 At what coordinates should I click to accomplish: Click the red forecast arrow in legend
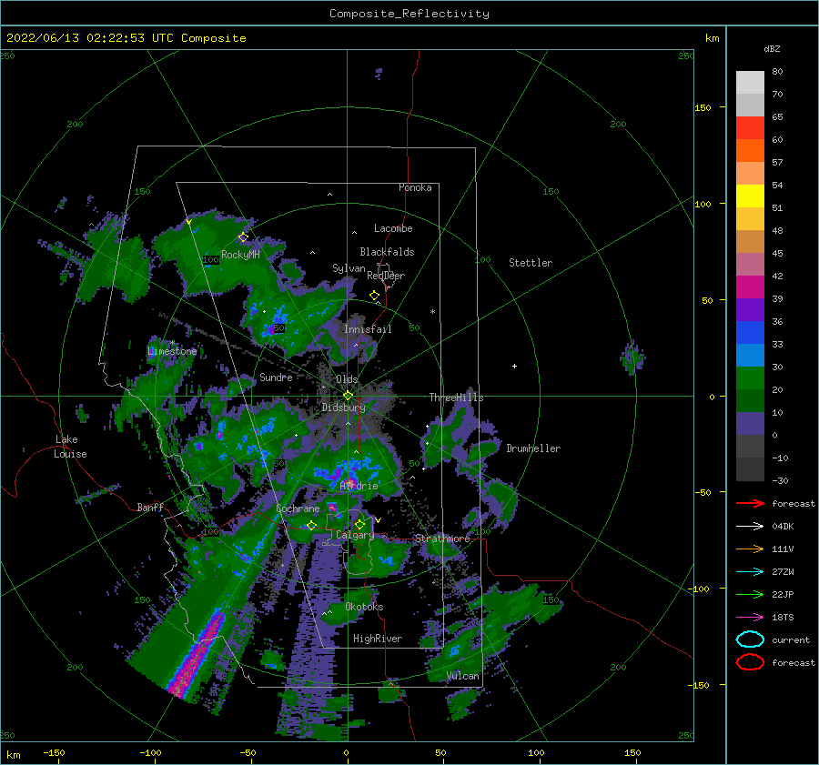750,503
